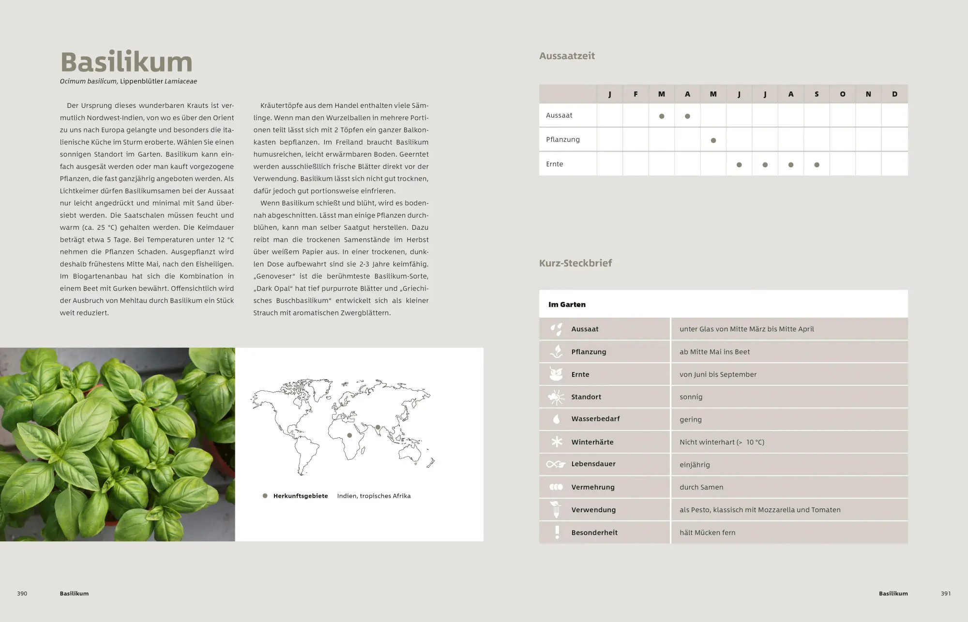Click the Wasserbedarf water drop icon
This screenshot has height=622, width=968.
pyautogui.click(x=557, y=419)
